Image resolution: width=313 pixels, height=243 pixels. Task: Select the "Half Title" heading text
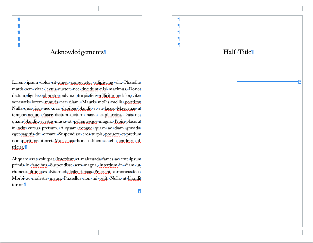[x=237, y=52]
